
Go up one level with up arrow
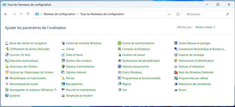click(x=28, y=14)
